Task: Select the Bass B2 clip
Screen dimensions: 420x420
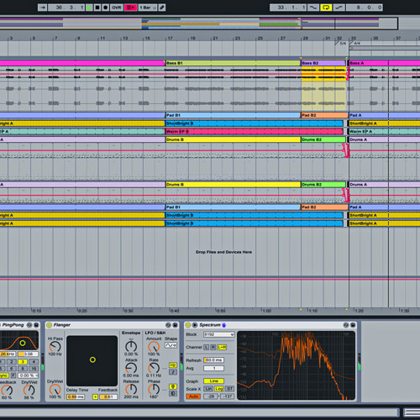Action: click(323, 63)
